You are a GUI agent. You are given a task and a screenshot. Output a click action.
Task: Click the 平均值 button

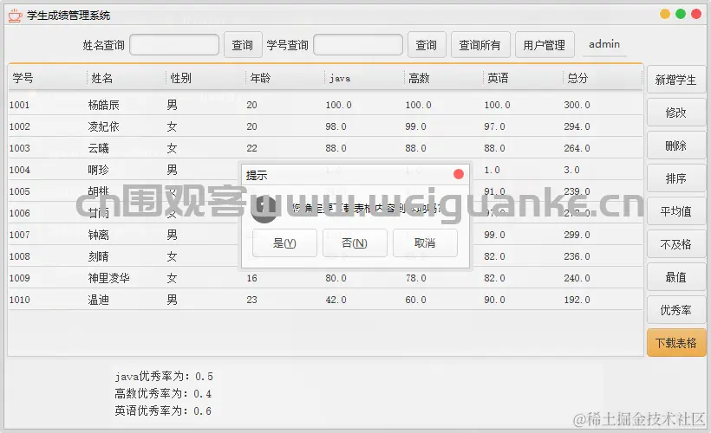676,211
